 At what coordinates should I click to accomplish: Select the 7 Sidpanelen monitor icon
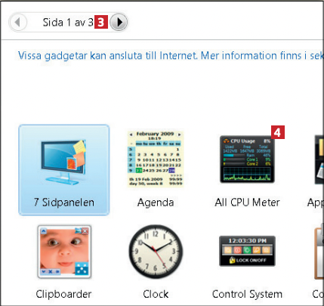coord(63,162)
